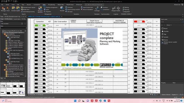The width and height of the screenshot is (184, 103).
Task: Click Export missing-word list
Action: pos(73,9)
